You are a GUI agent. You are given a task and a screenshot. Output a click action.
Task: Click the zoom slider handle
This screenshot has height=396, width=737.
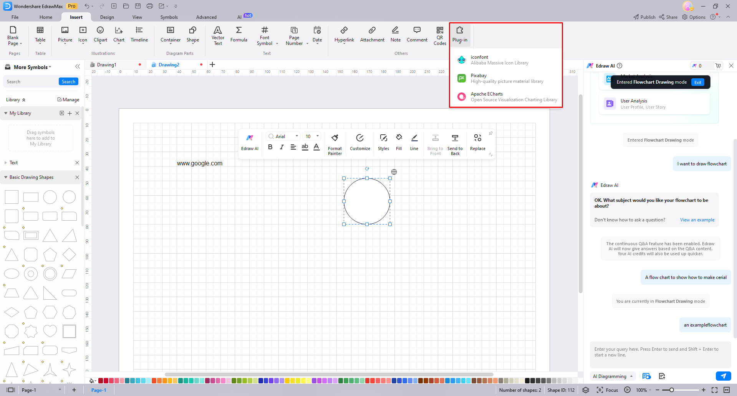coord(672,390)
